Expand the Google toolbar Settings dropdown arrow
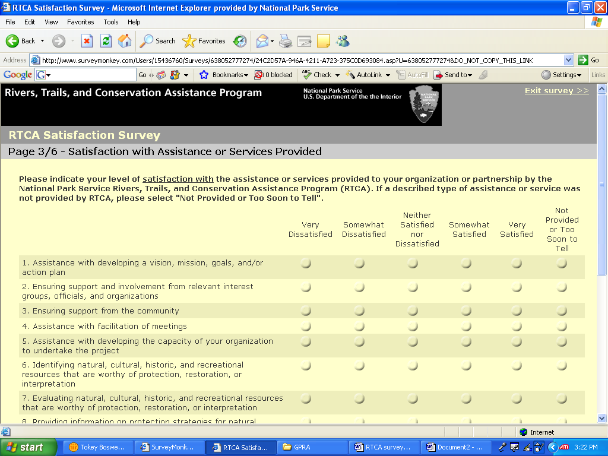 (579, 75)
